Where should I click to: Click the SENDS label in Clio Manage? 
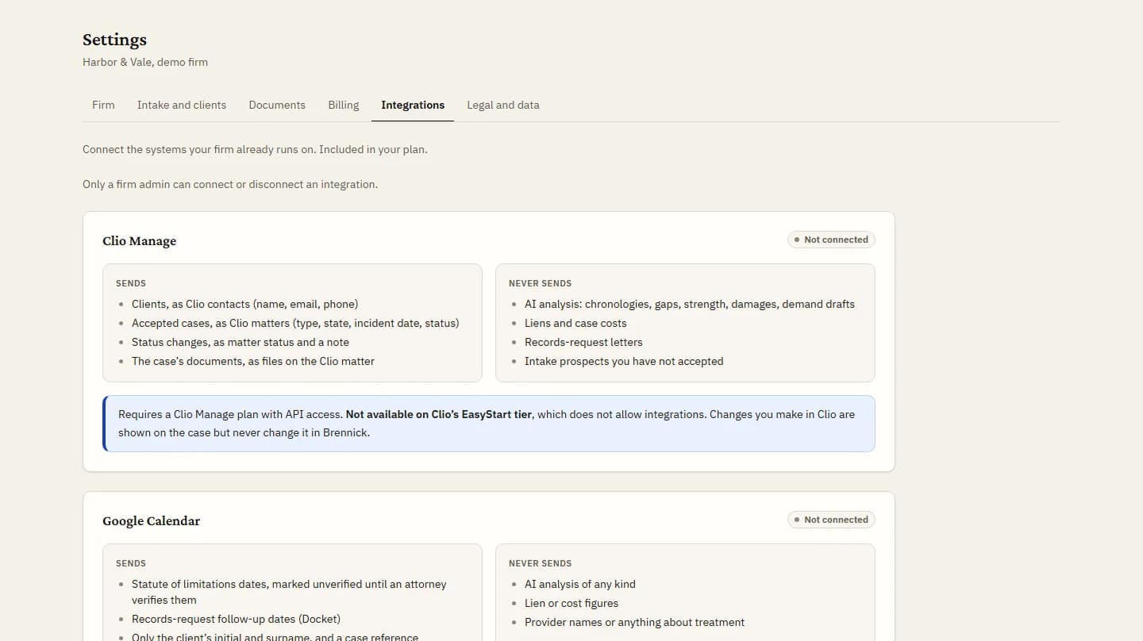click(131, 283)
